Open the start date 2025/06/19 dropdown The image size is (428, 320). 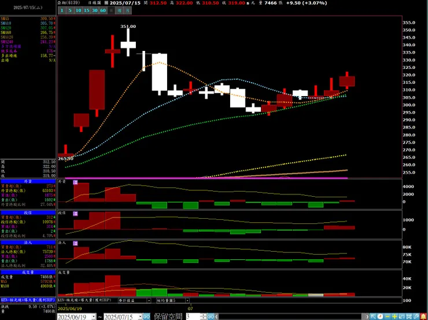click(x=94, y=317)
